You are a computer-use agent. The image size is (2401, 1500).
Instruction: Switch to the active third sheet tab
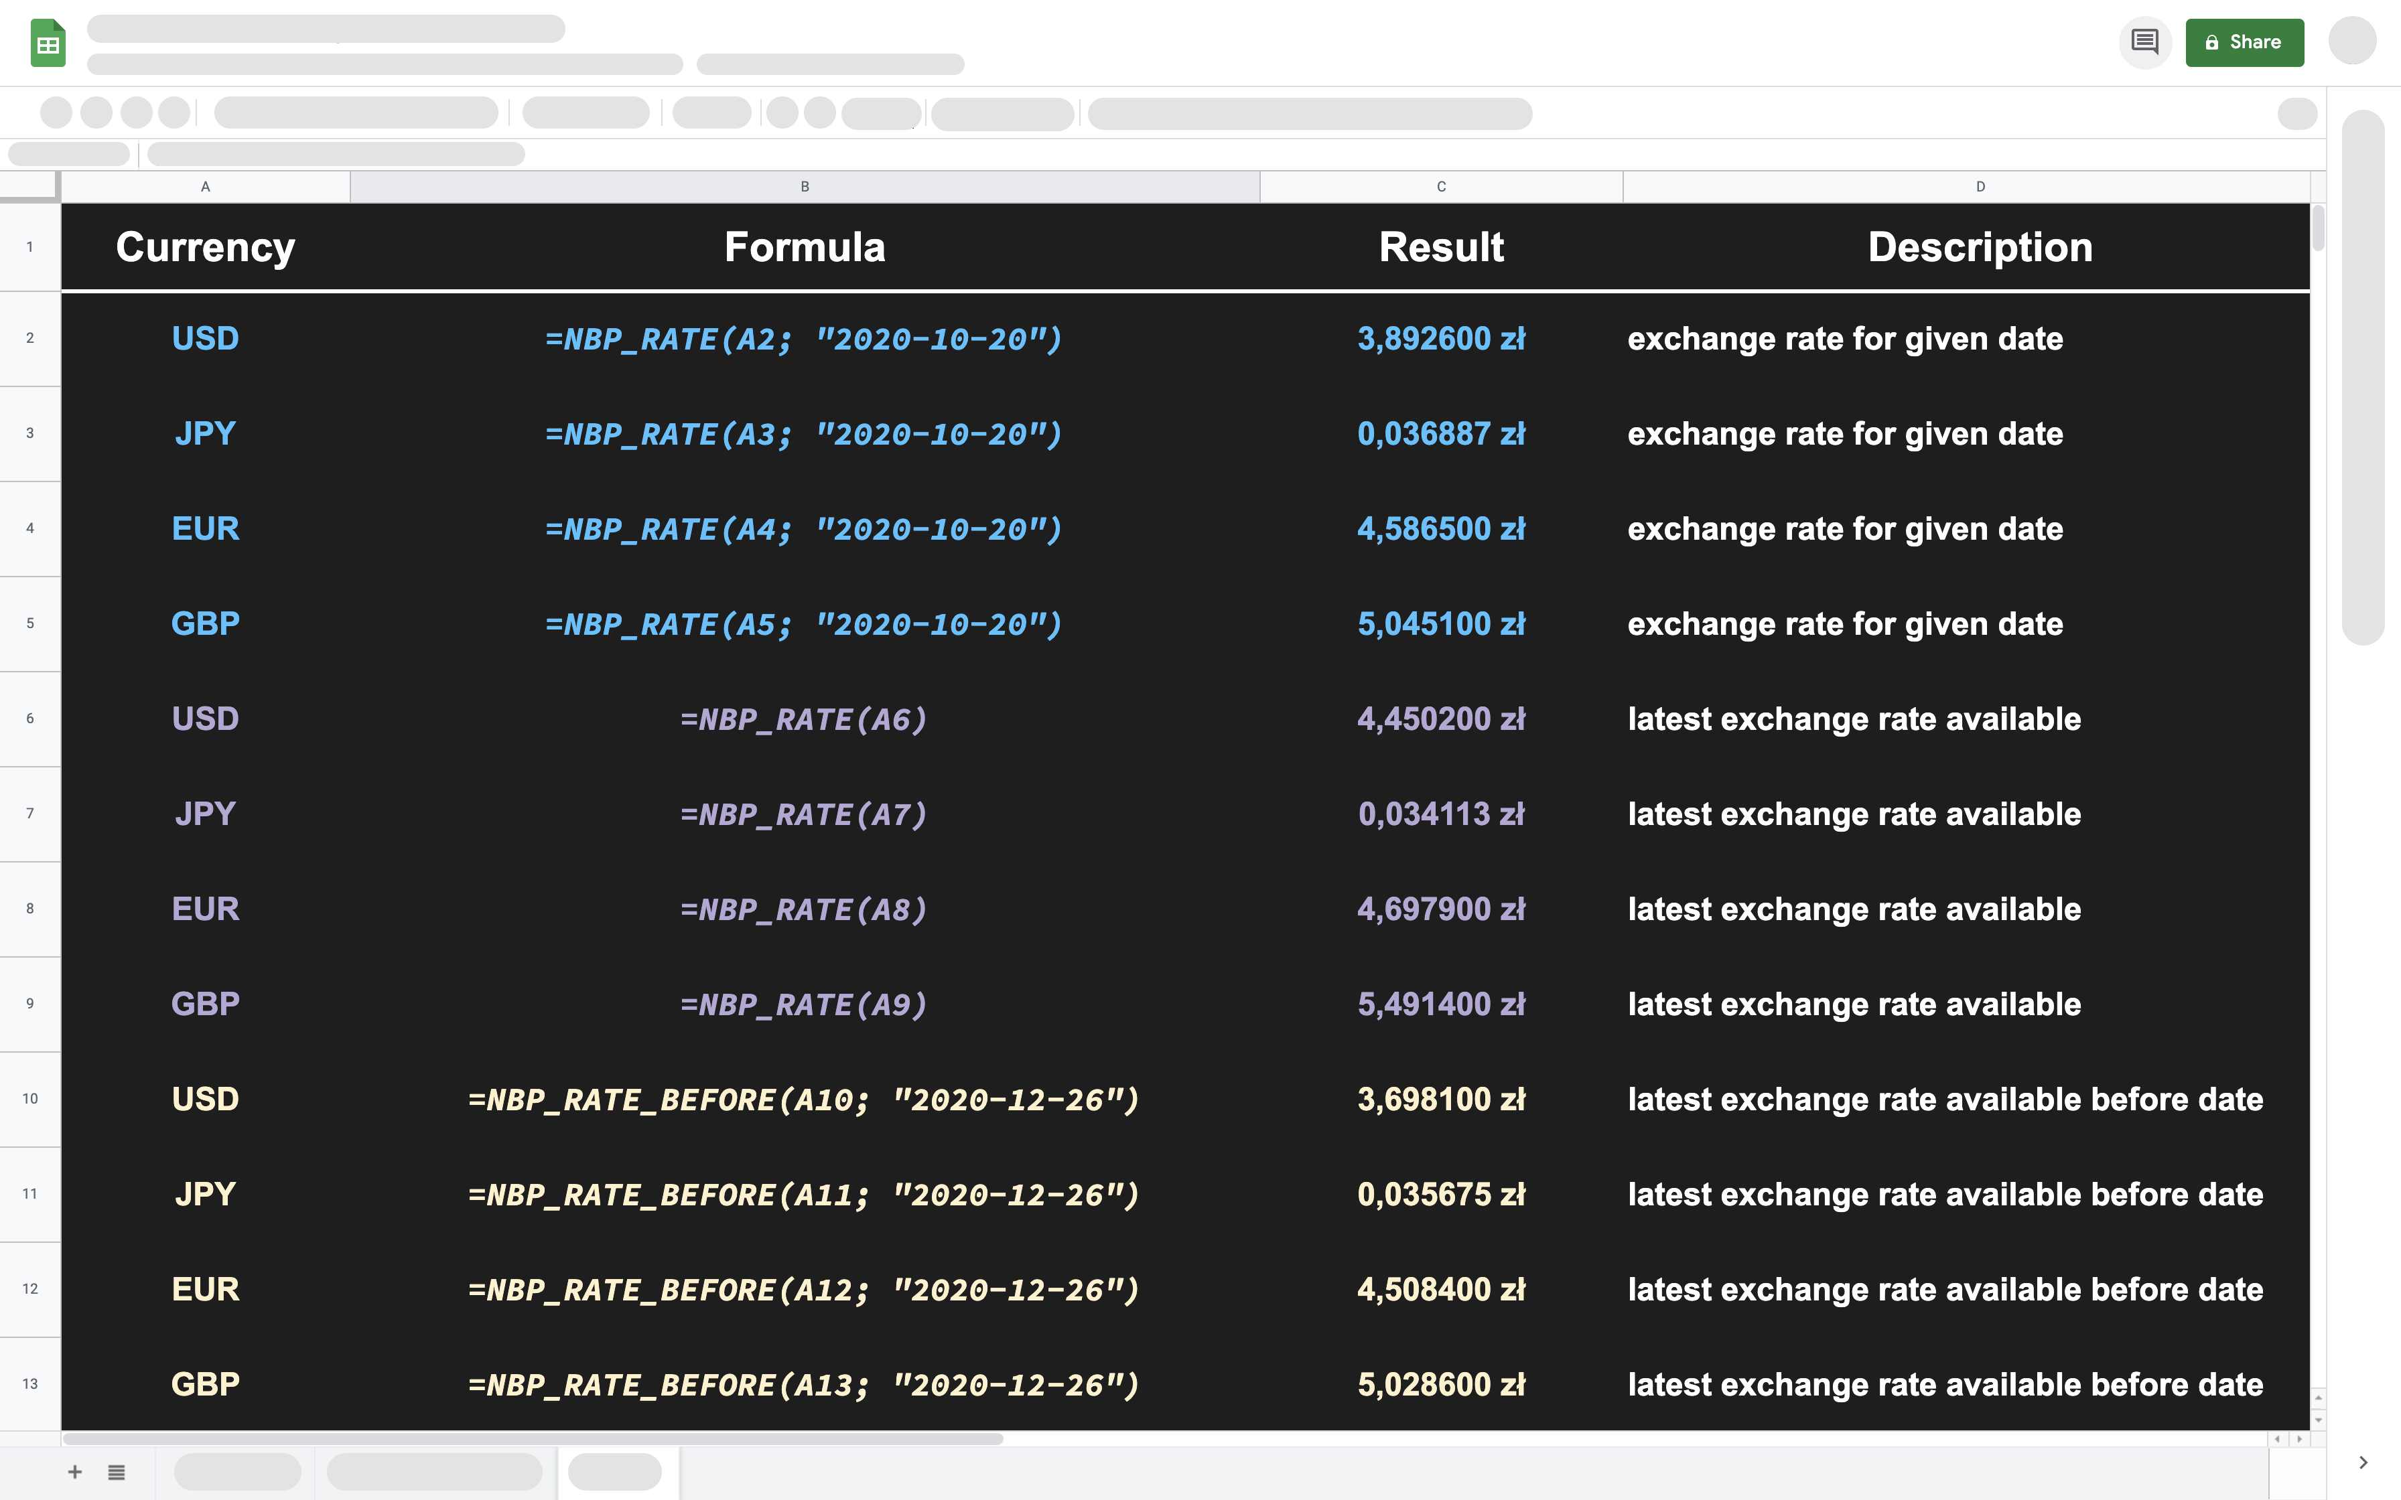click(x=616, y=1471)
